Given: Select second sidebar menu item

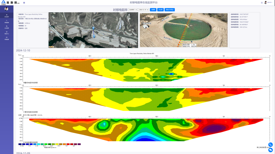Looking at the screenshot, I should [x=7, y=22].
